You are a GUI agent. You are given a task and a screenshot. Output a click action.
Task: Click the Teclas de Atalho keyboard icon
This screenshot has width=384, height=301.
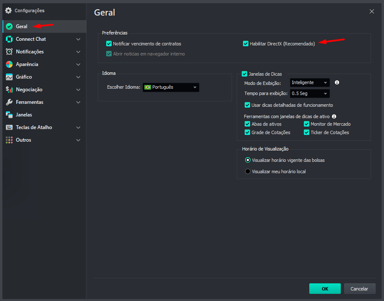[x=9, y=127]
